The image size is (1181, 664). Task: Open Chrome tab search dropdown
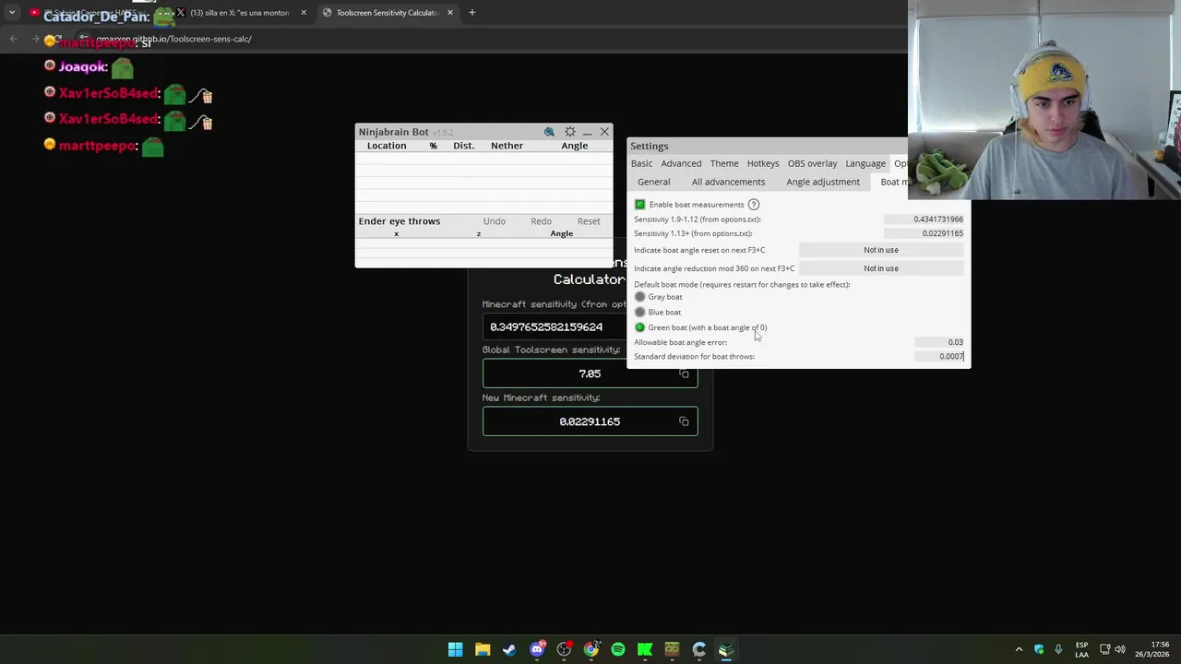(x=12, y=13)
